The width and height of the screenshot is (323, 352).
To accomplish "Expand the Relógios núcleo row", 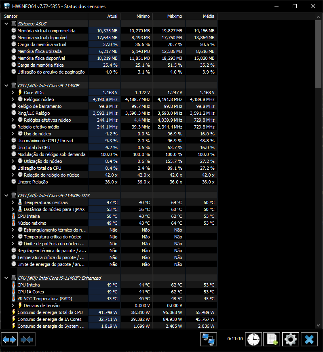I will click(x=13, y=99).
